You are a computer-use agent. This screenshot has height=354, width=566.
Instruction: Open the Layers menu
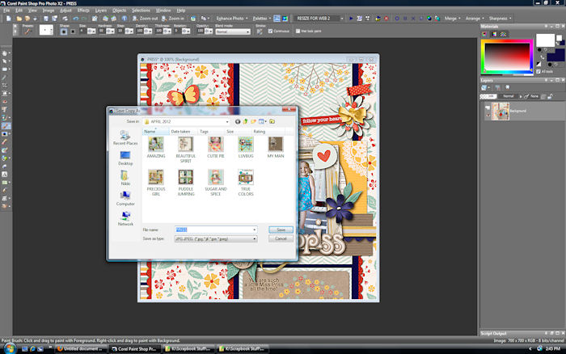click(x=101, y=11)
